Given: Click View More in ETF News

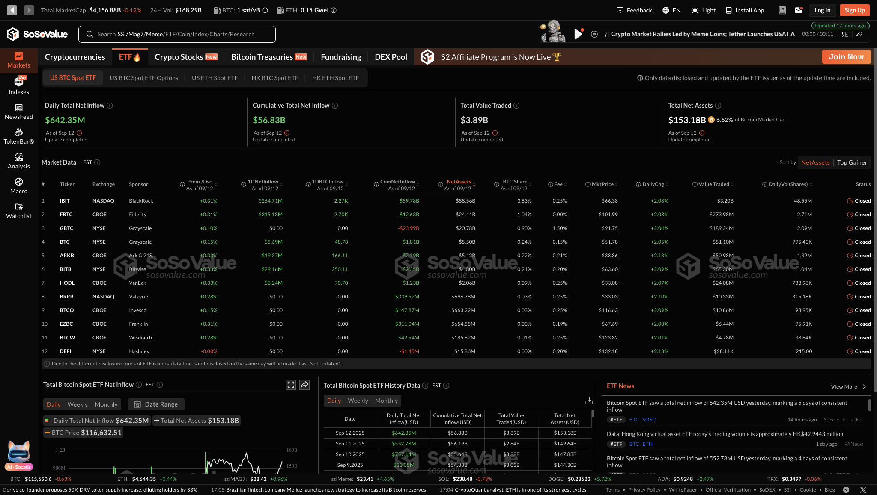Looking at the screenshot, I should tap(848, 386).
